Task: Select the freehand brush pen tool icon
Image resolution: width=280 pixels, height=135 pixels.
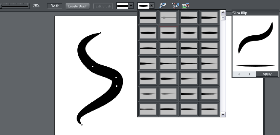Action: coord(163,6)
